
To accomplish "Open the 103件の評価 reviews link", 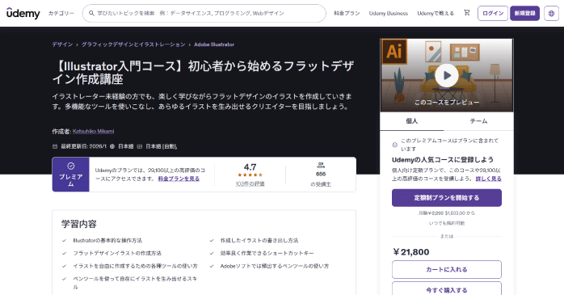I will coord(250,183).
